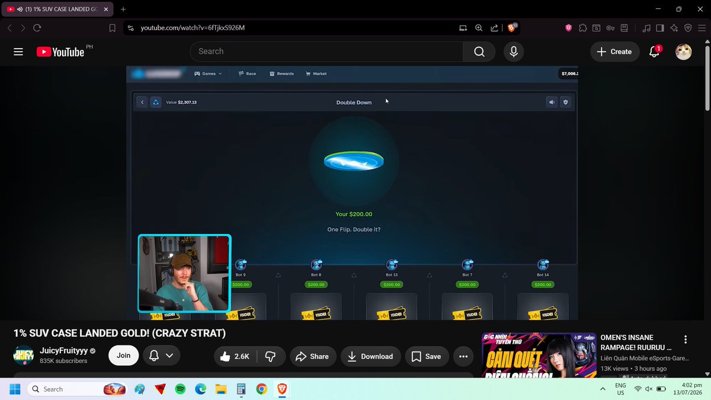Screen dimensions: 711x400
Task: Open the browser main menu
Action: click(x=702, y=28)
